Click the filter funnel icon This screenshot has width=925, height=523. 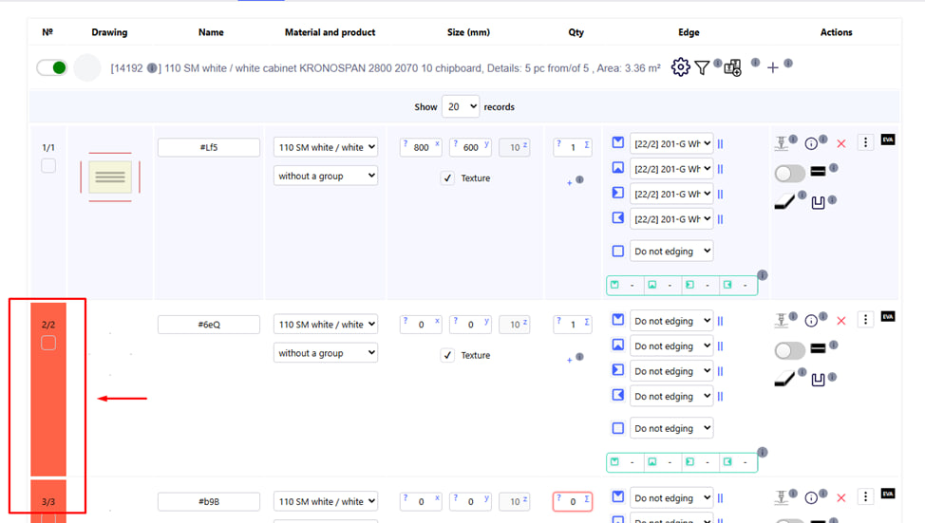702,67
